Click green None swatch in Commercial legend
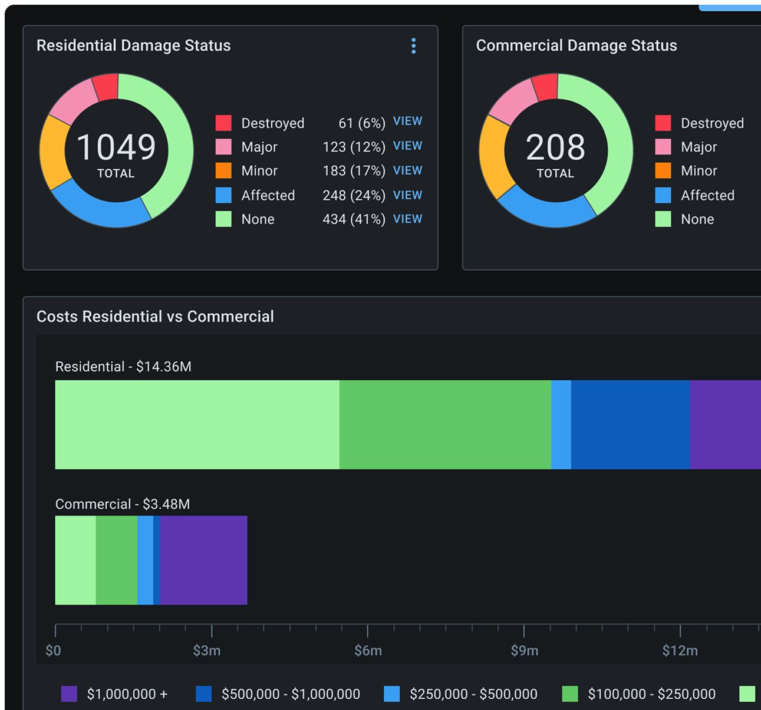The image size is (761, 710). click(663, 219)
